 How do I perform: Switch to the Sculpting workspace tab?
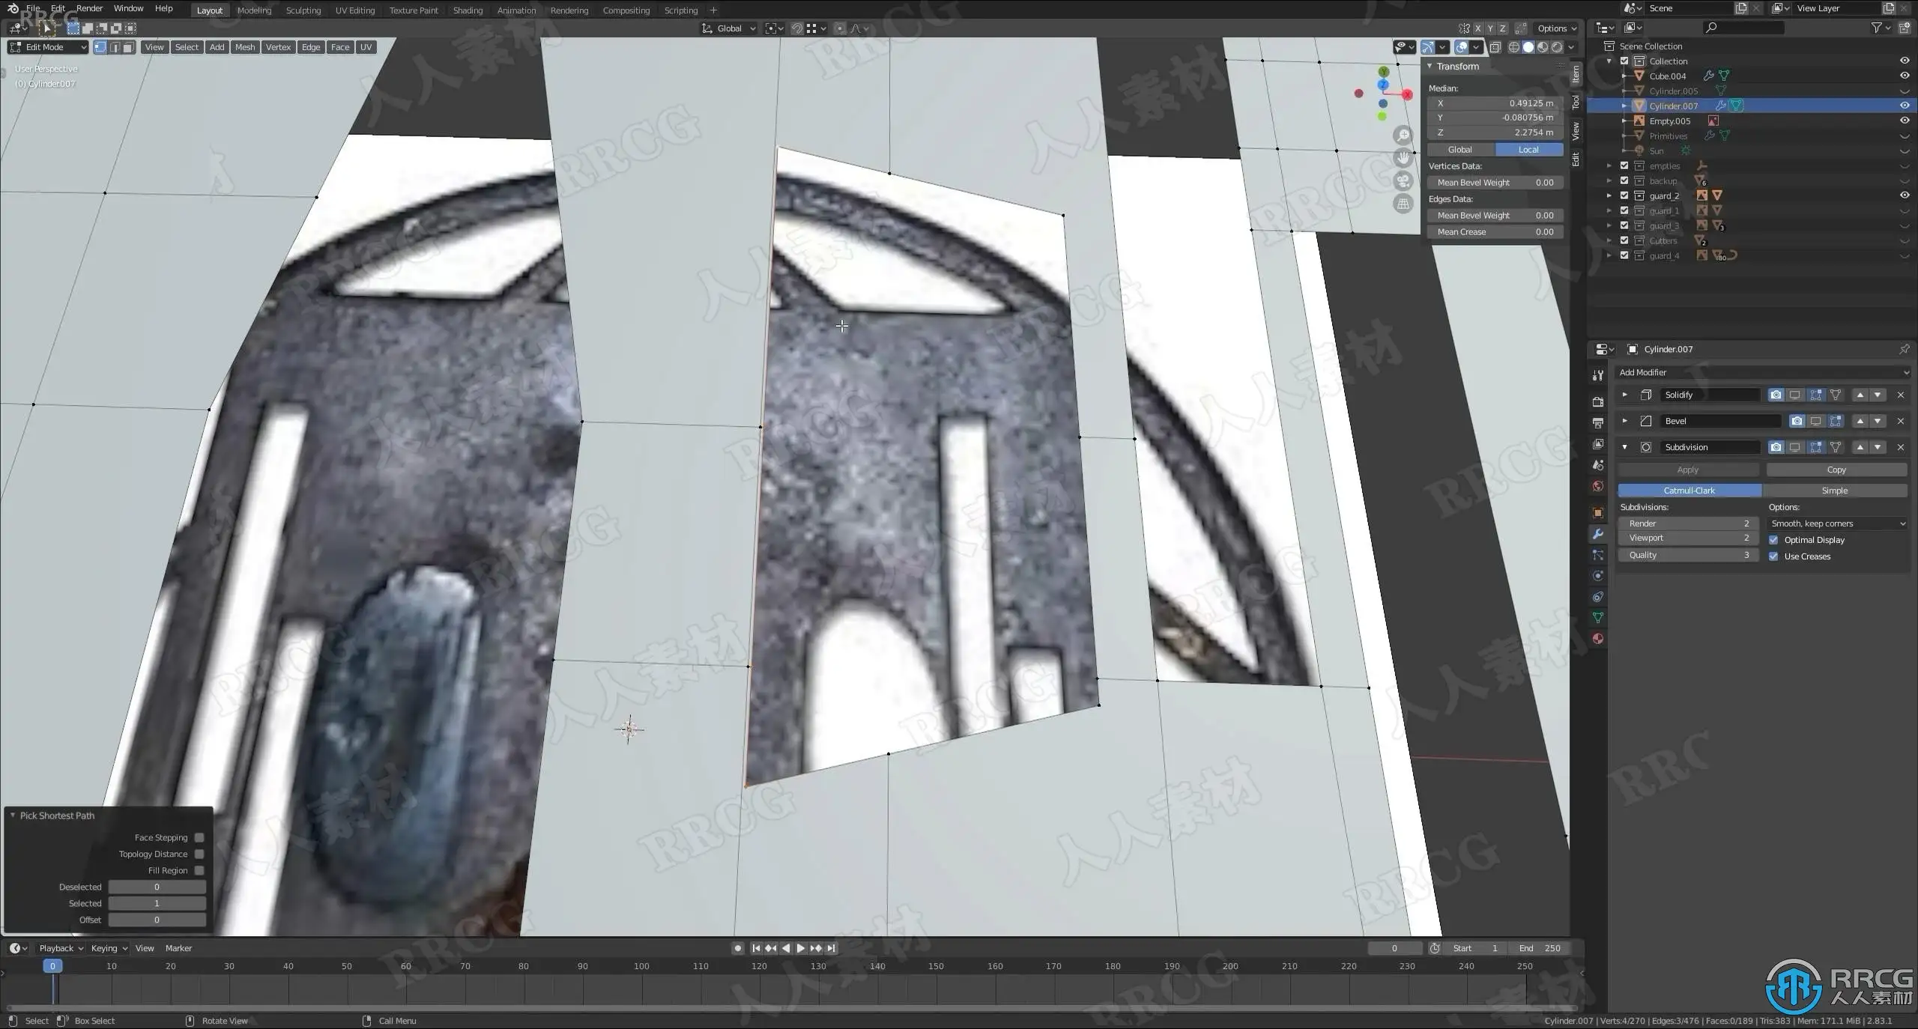click(x=303, y=10)
